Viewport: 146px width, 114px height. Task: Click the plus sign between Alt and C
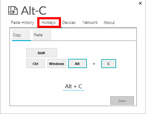94,64
